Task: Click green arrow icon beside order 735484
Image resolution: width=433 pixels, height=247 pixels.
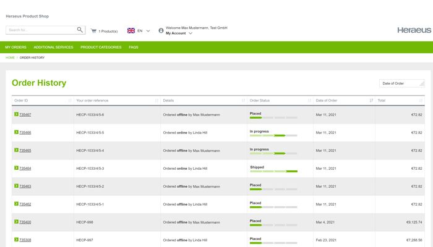Action: [x=16, y=168]
